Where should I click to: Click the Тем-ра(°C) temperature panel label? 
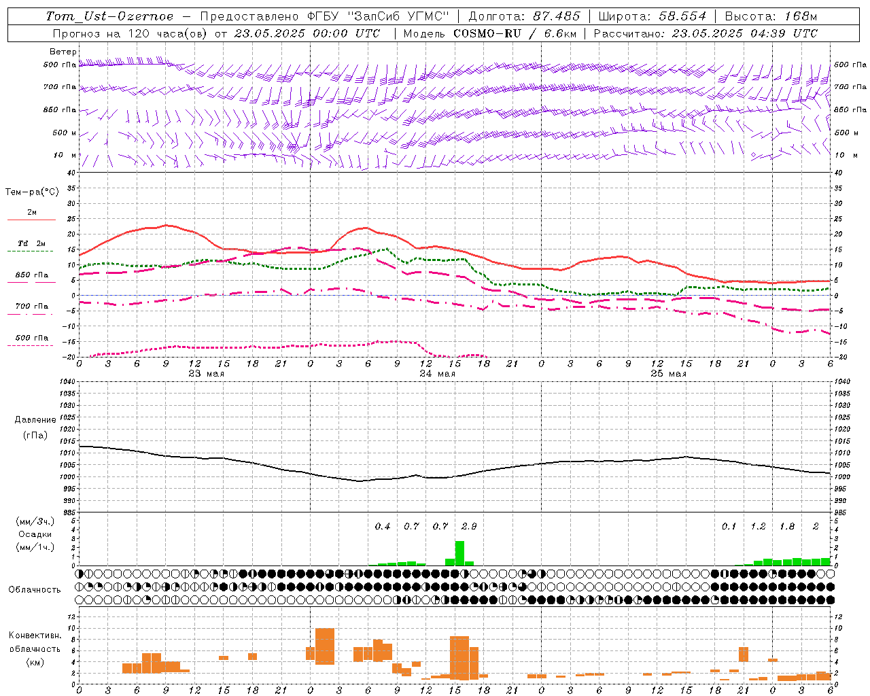tap(32, 192)
